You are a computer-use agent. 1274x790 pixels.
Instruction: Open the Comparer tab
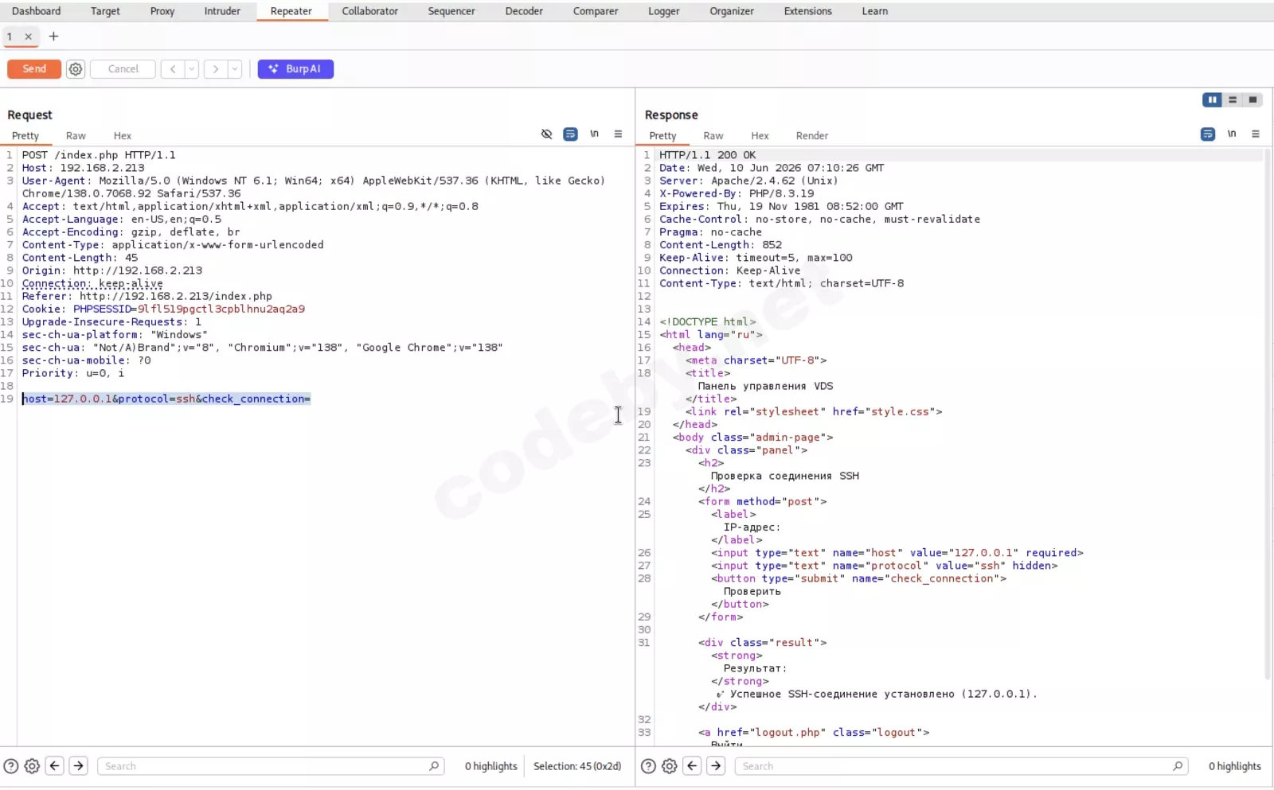click(x=596, y=11)
